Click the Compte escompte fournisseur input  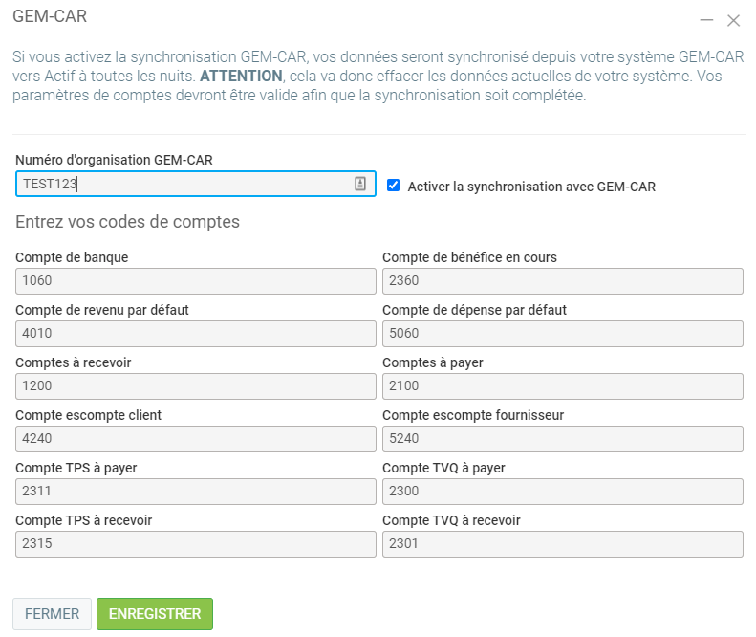[563, 439]
